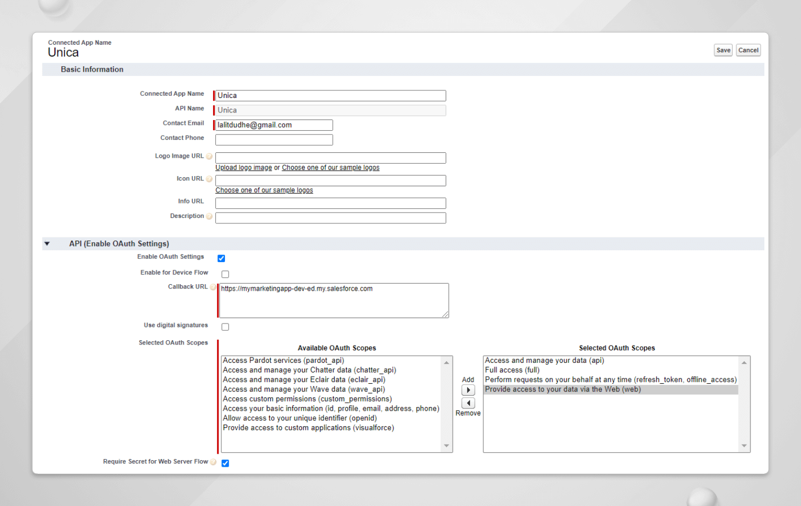Select Access Pardot services in available scopes
Viewport: 801px width, 506px height.
(x=284, y=360)
